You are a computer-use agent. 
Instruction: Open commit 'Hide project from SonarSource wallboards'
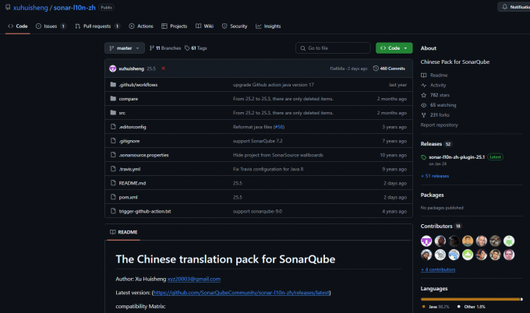coord(277,155)
